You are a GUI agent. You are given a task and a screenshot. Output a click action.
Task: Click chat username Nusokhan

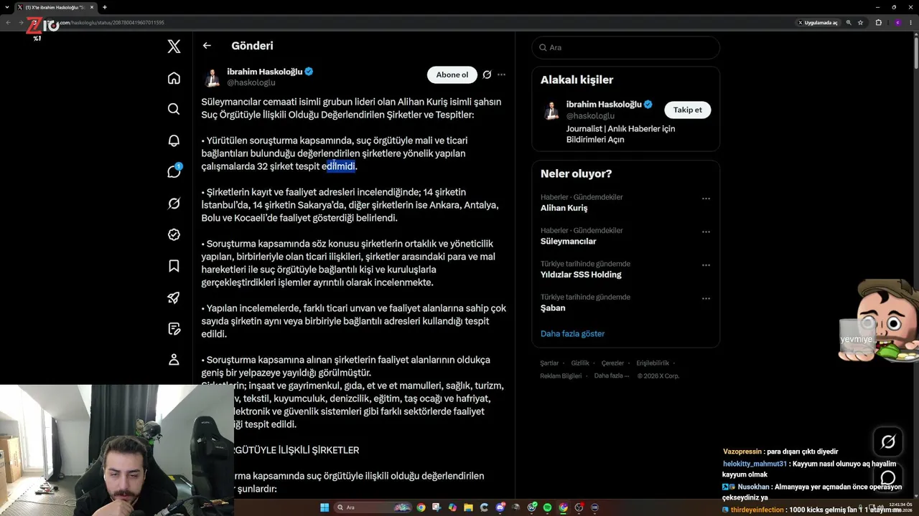[754, 487]
